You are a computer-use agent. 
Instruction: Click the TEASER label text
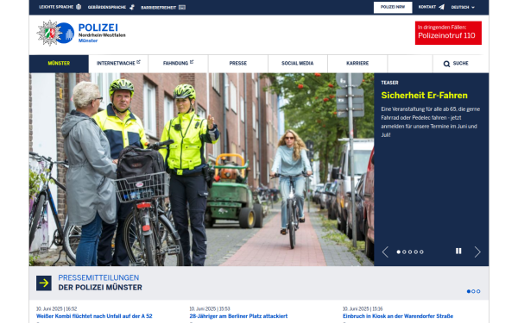[389, 83]
